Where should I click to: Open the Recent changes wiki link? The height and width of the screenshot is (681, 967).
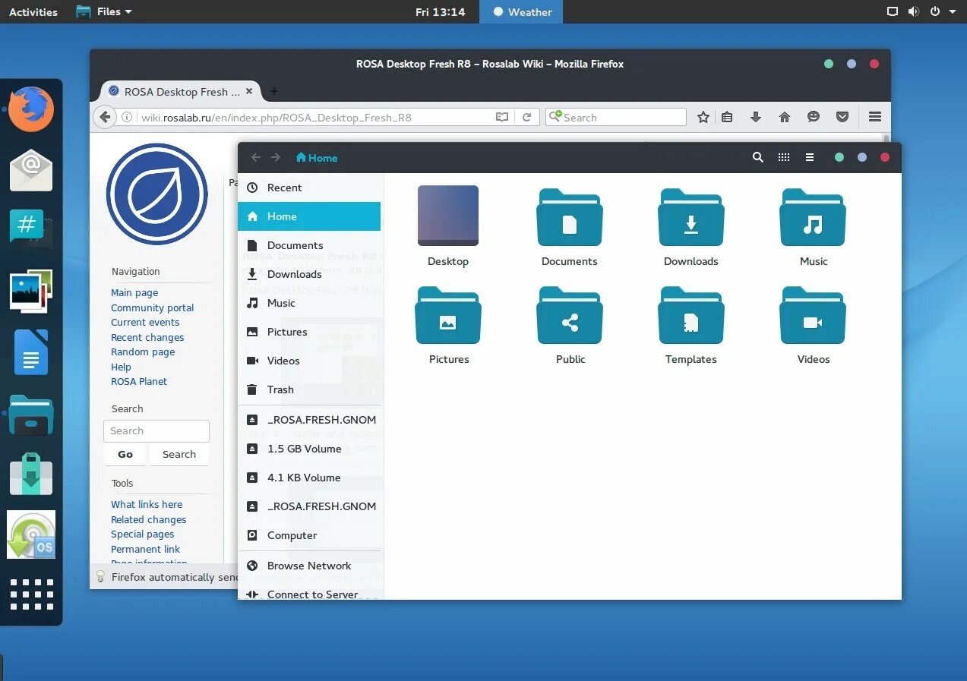click(x=147, y=337)
